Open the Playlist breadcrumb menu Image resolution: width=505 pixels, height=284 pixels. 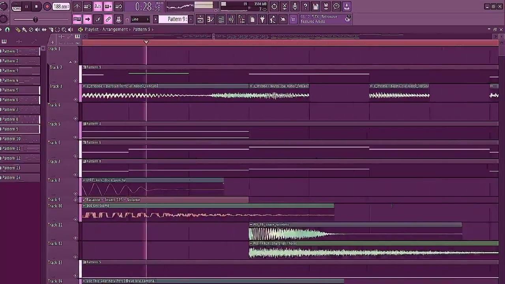pos(92,29)
